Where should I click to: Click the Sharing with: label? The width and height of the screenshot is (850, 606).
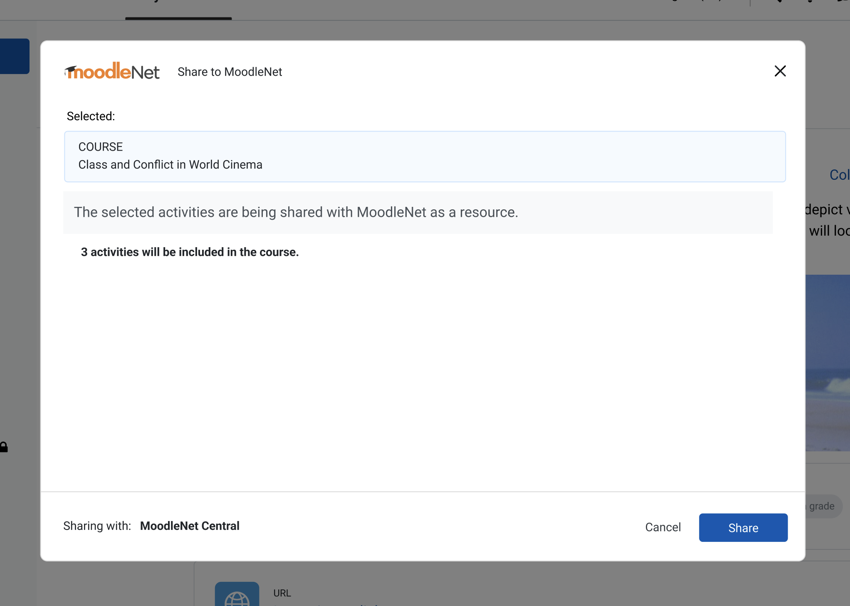tap(97, 526)
